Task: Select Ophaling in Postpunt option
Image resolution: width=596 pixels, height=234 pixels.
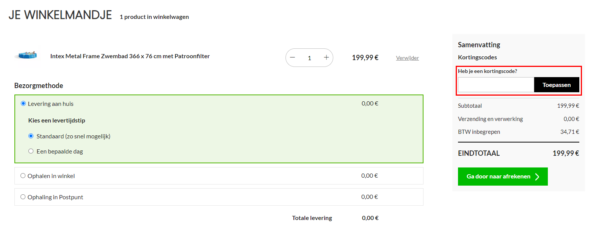Action: (x=23, y=197)
